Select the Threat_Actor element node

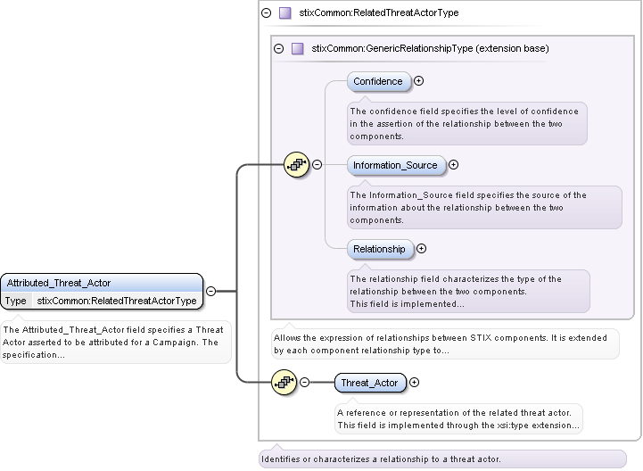point(370,383)
